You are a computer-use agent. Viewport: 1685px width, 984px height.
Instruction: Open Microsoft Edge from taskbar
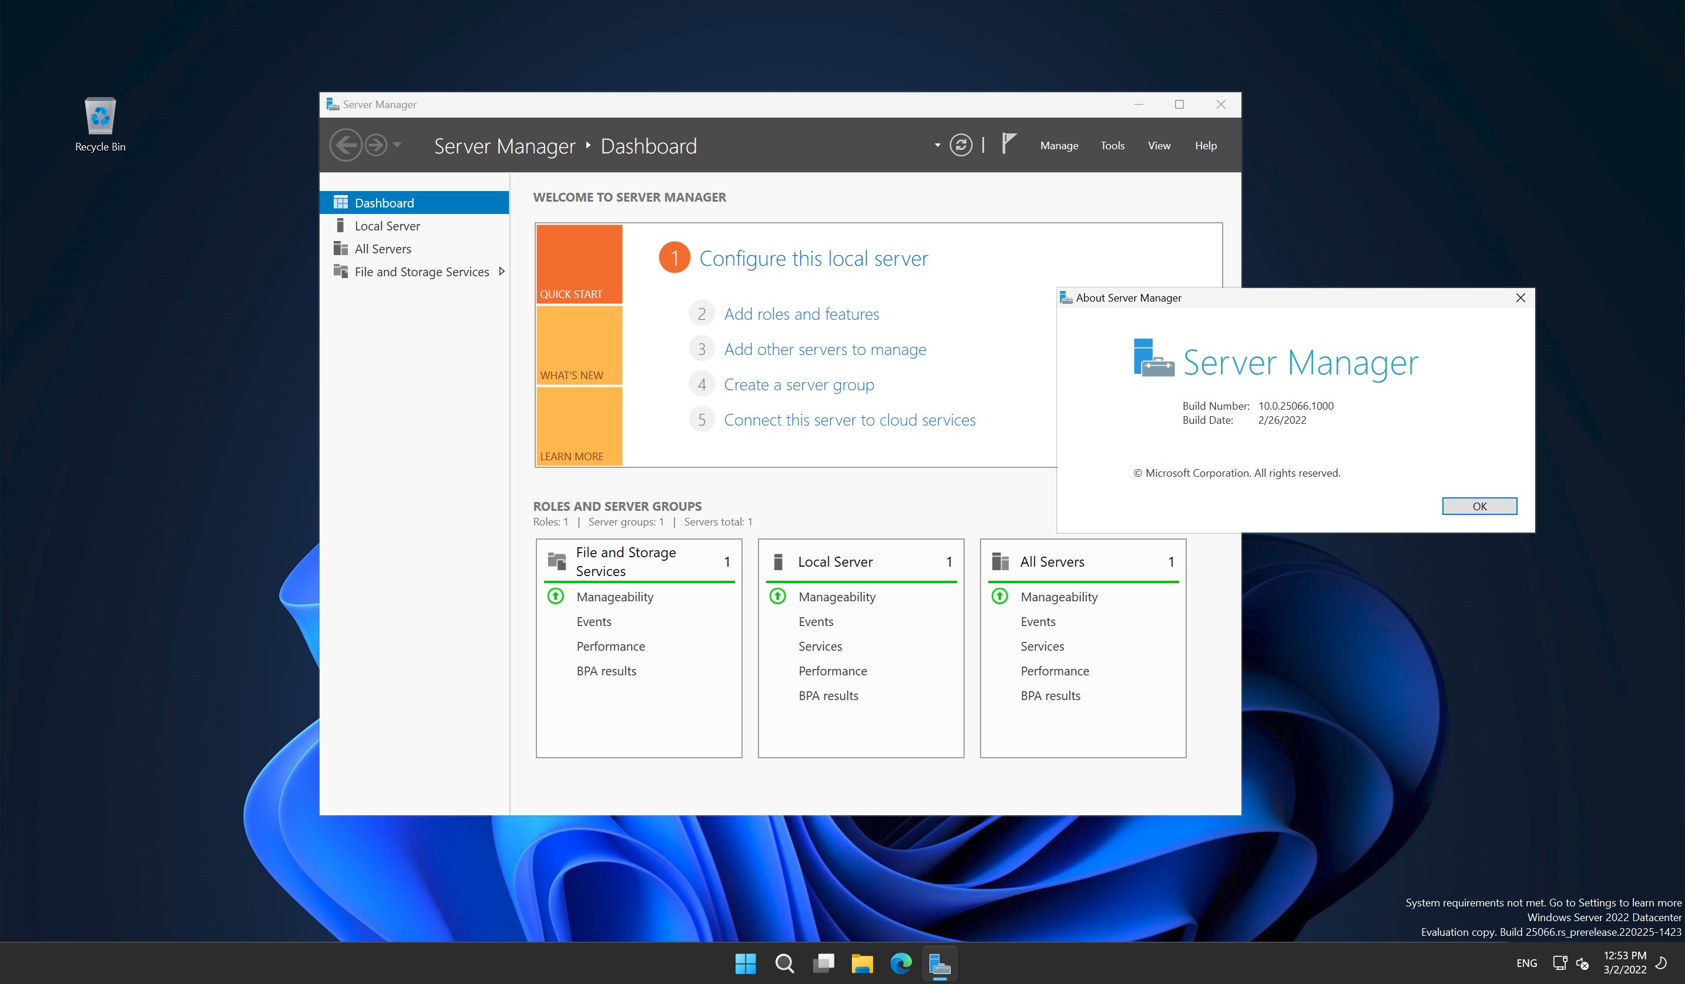coord(901,963)
